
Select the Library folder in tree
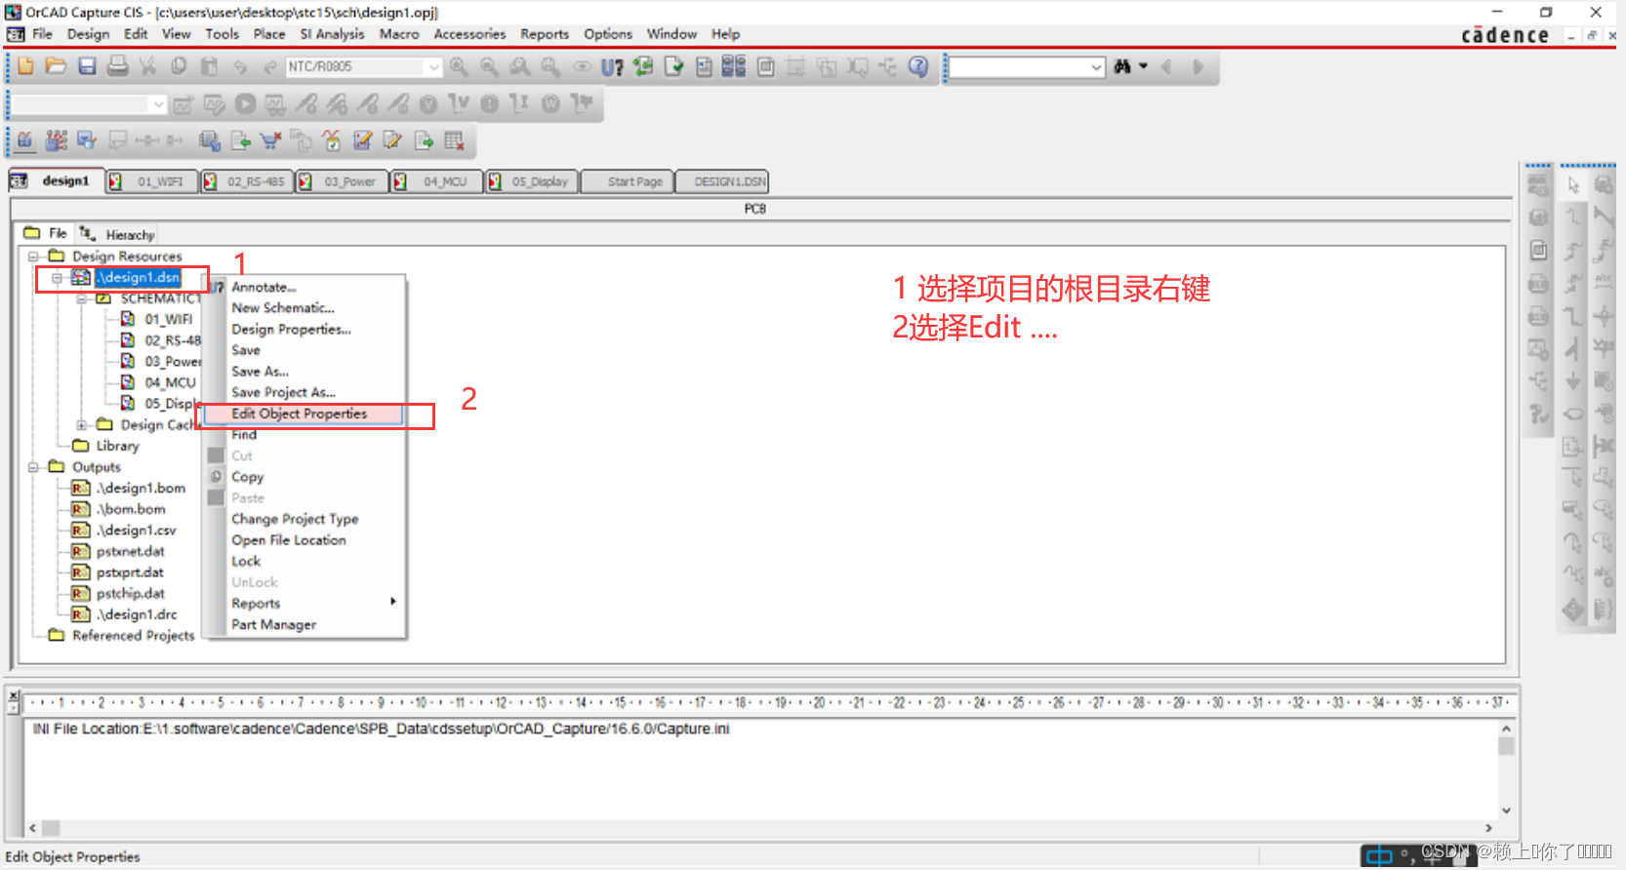click(x=117, y=446)
